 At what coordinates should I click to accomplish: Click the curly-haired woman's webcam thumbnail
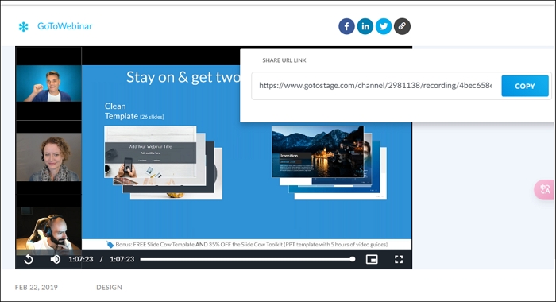click(48, 157)
